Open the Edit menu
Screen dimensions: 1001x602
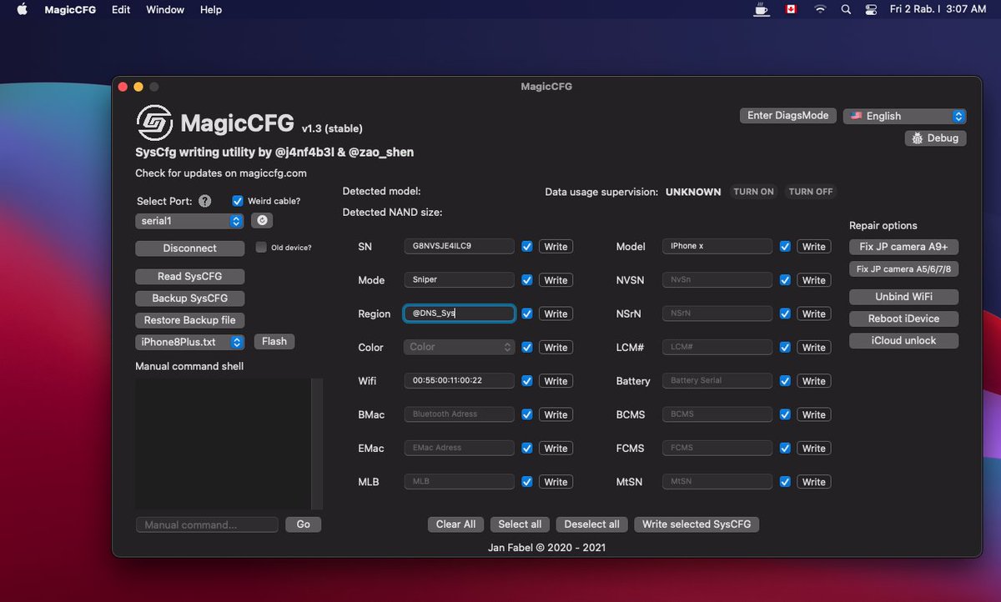click(x=121, y=9)
